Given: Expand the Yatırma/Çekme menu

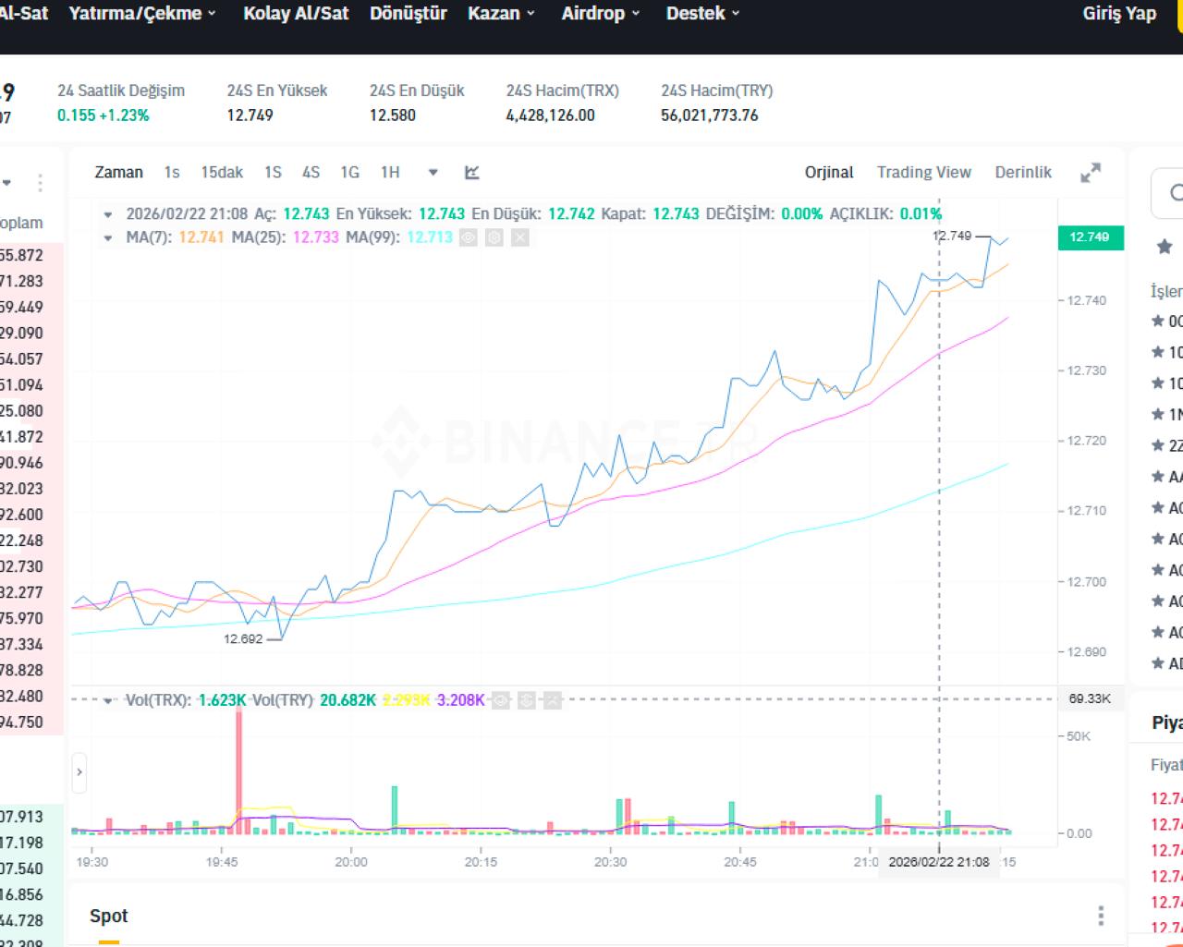Looking at the screenshot, I should [143, 13].
